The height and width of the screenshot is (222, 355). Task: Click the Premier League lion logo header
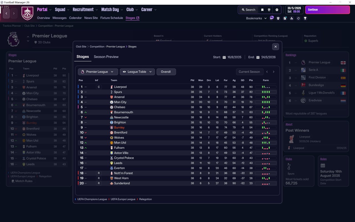coord(13,39)
